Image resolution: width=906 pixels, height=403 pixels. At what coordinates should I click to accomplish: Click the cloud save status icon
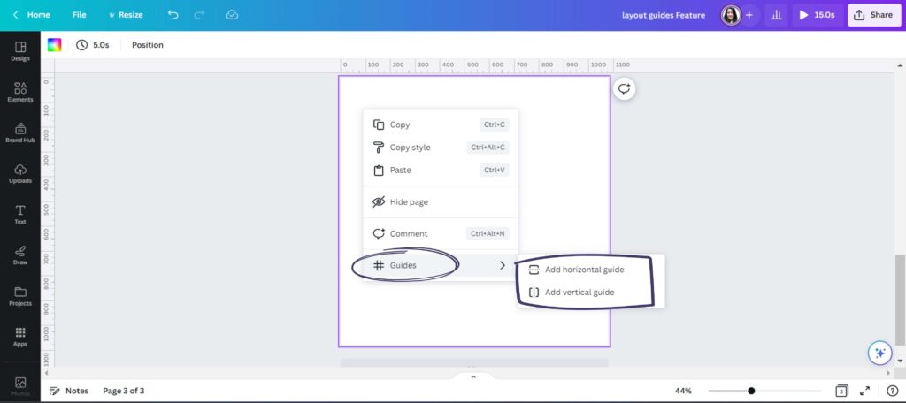(x=233, y=15)
